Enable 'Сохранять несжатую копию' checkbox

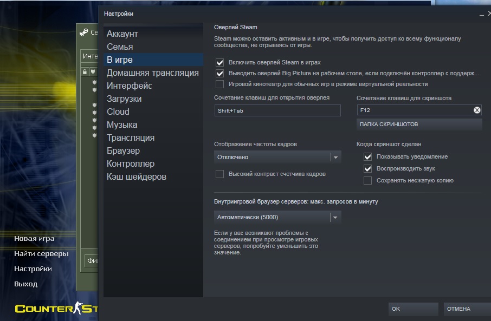tap(367, 180)
